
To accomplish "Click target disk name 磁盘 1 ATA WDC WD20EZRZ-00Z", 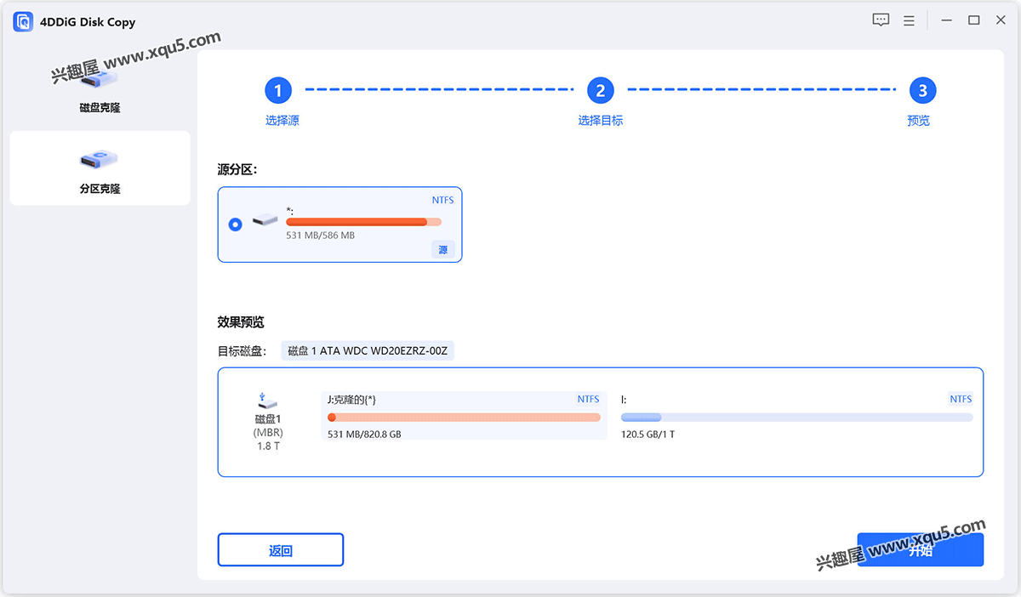I will pyautogui.click(x=368, y=350).
